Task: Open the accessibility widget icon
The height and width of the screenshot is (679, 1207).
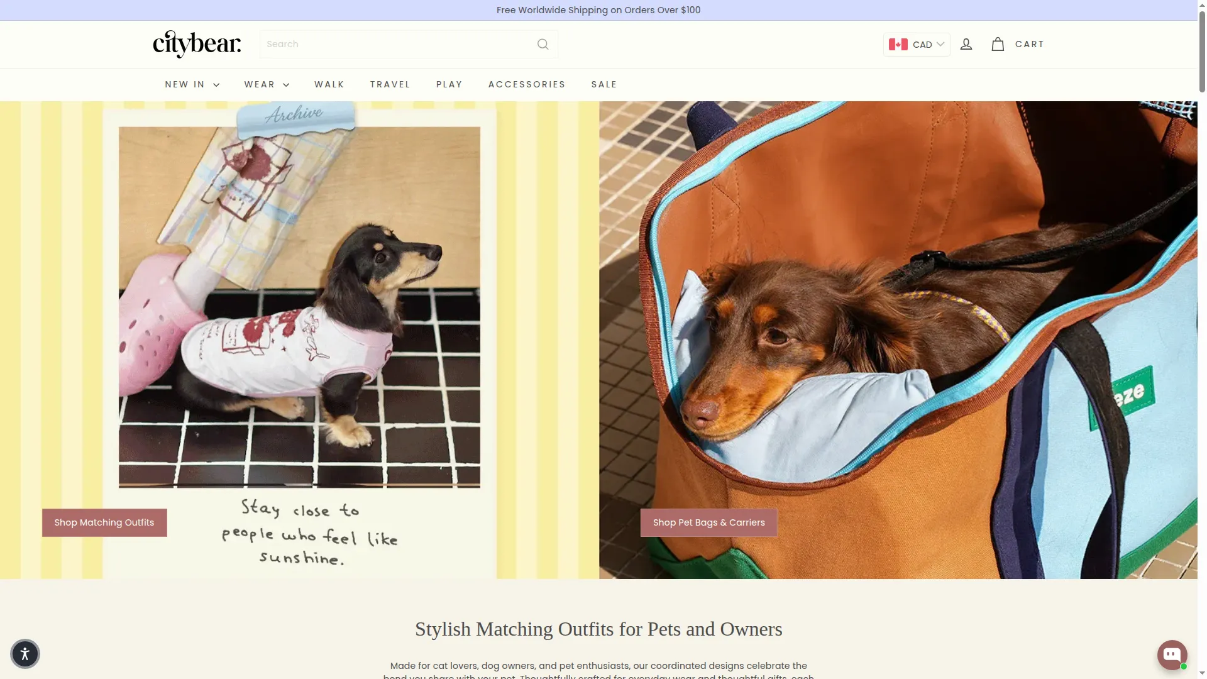Action: [x=25, y=654]
